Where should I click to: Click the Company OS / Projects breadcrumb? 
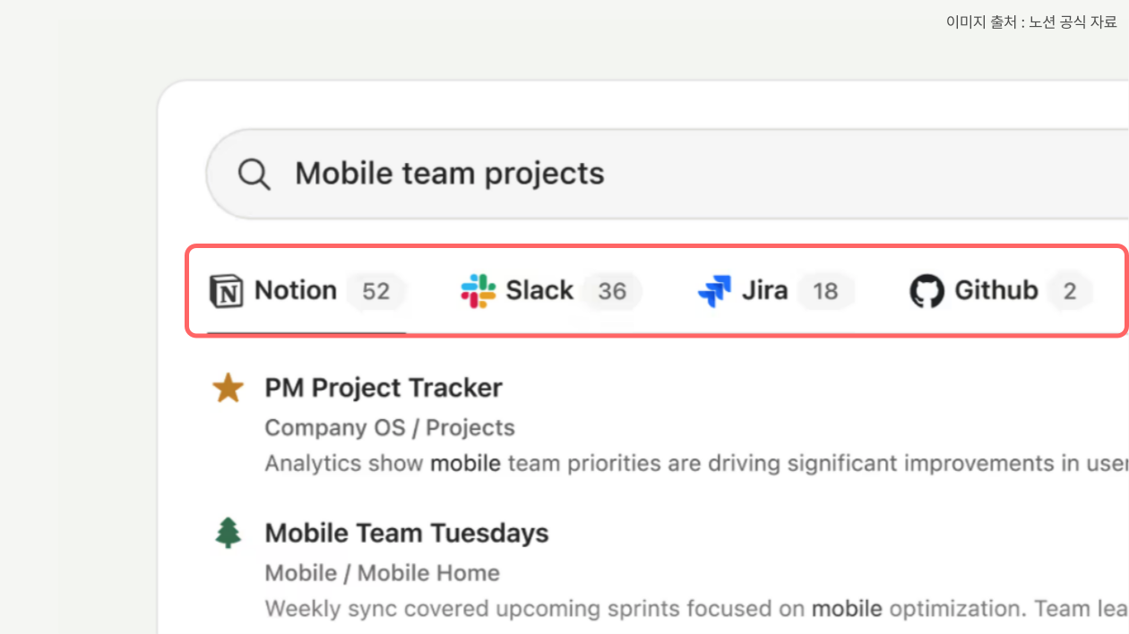tap(390, 428)
